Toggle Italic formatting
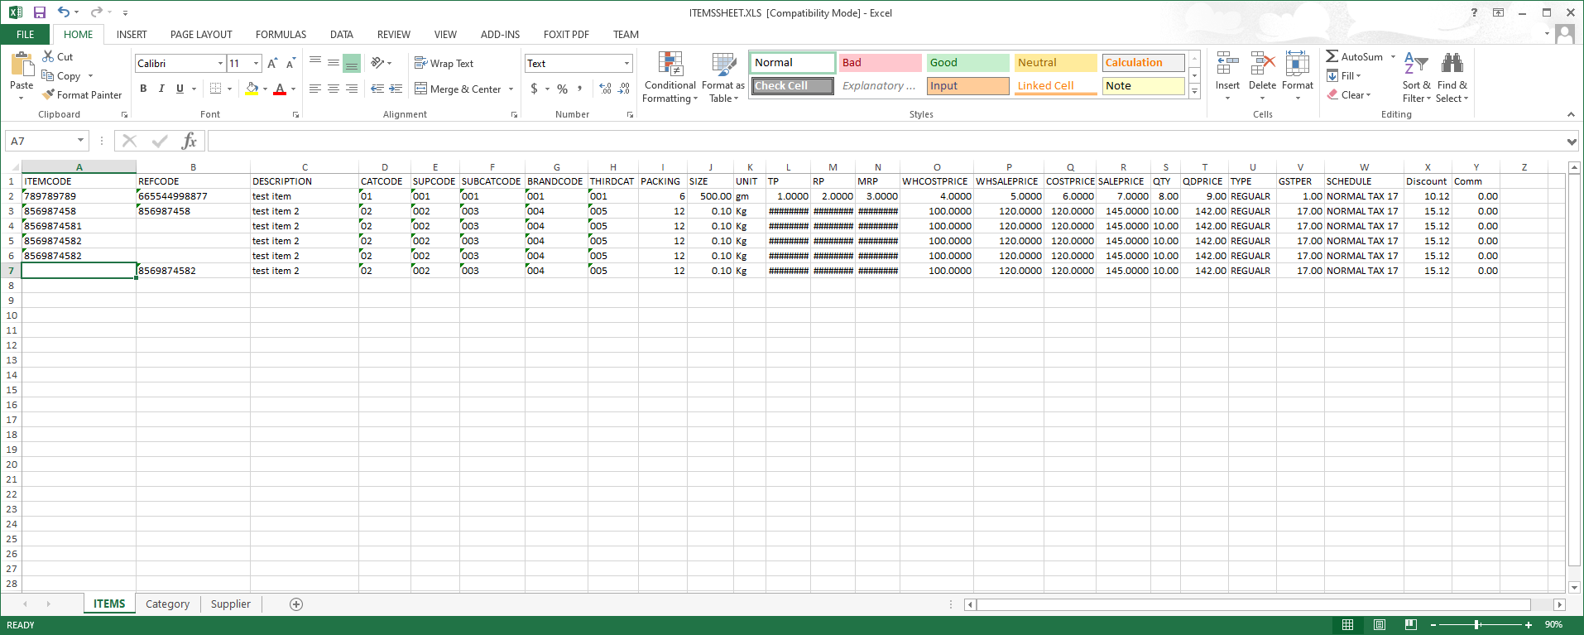Screen dimensions: 1584x635 click(161, 89)
